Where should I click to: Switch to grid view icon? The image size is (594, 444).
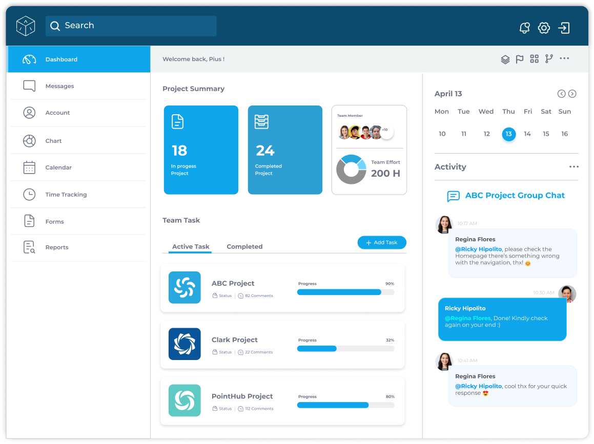534,59
